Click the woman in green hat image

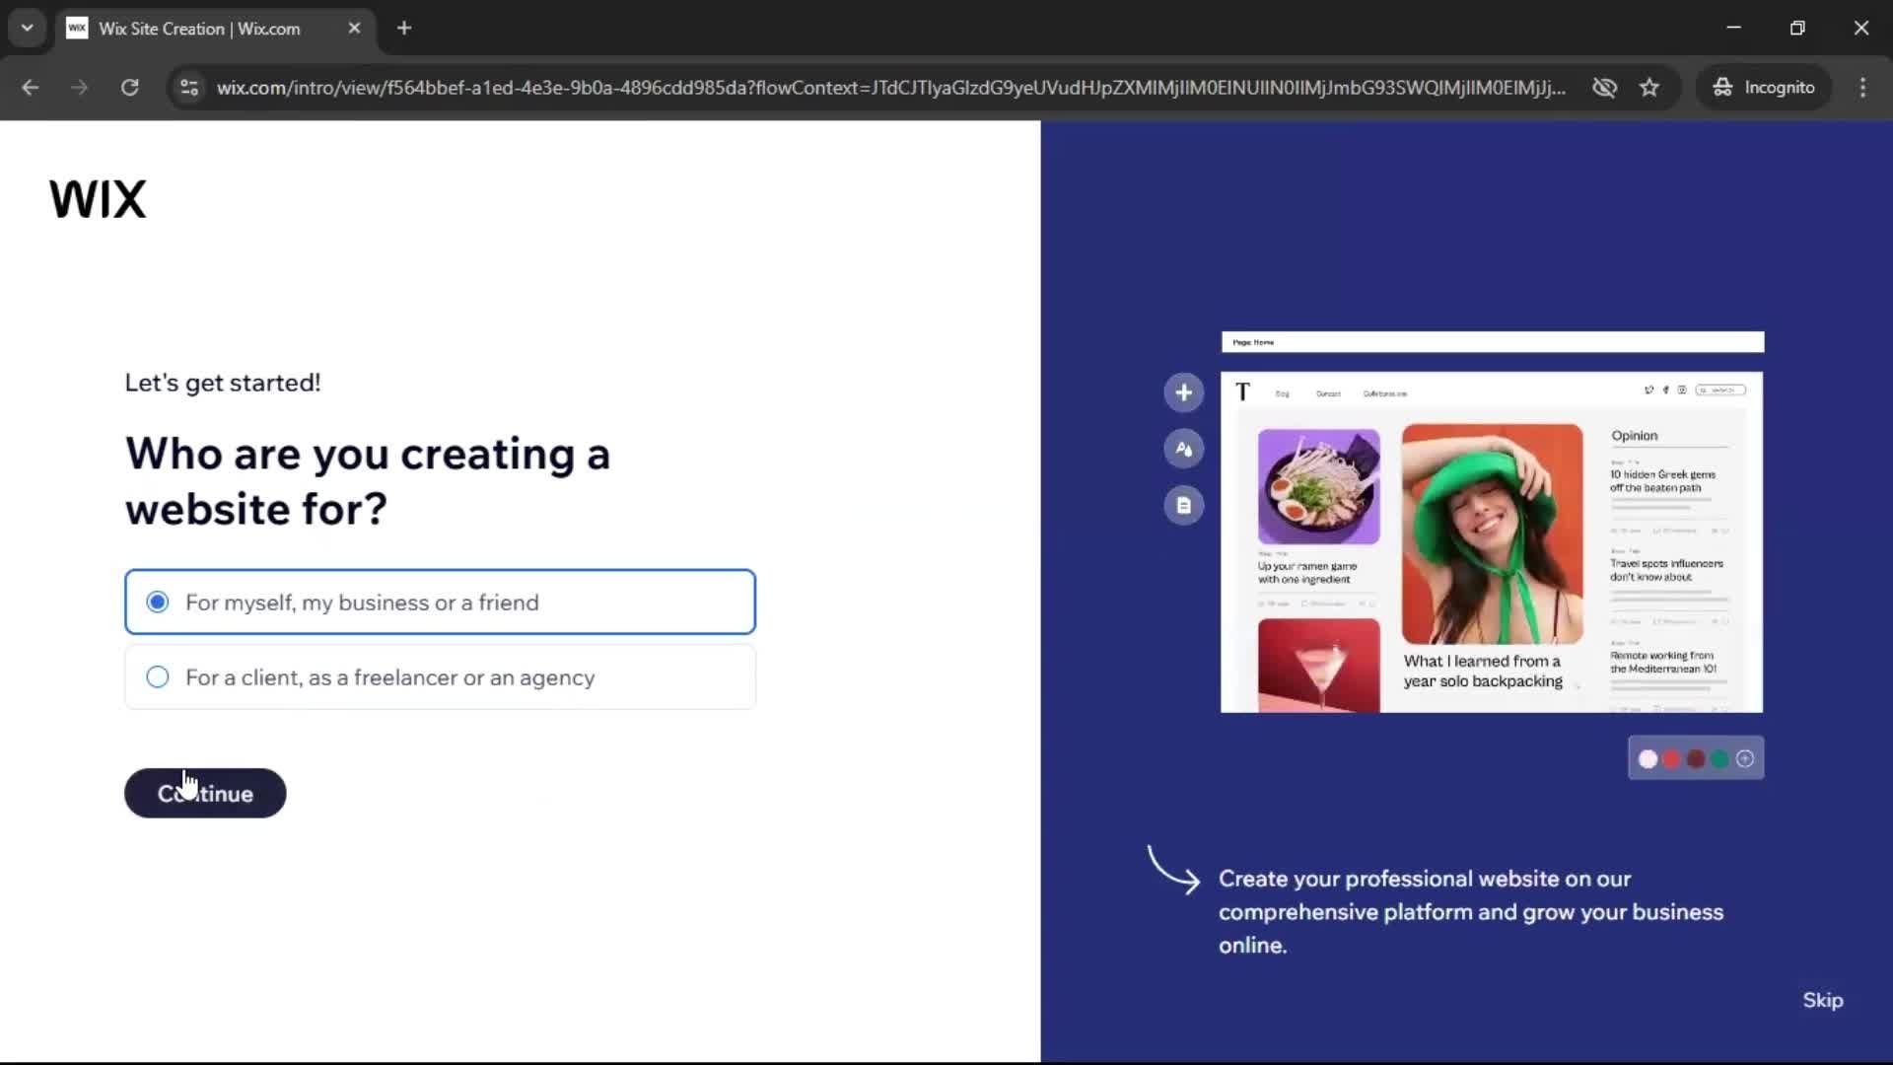[x=1492, y=533]
